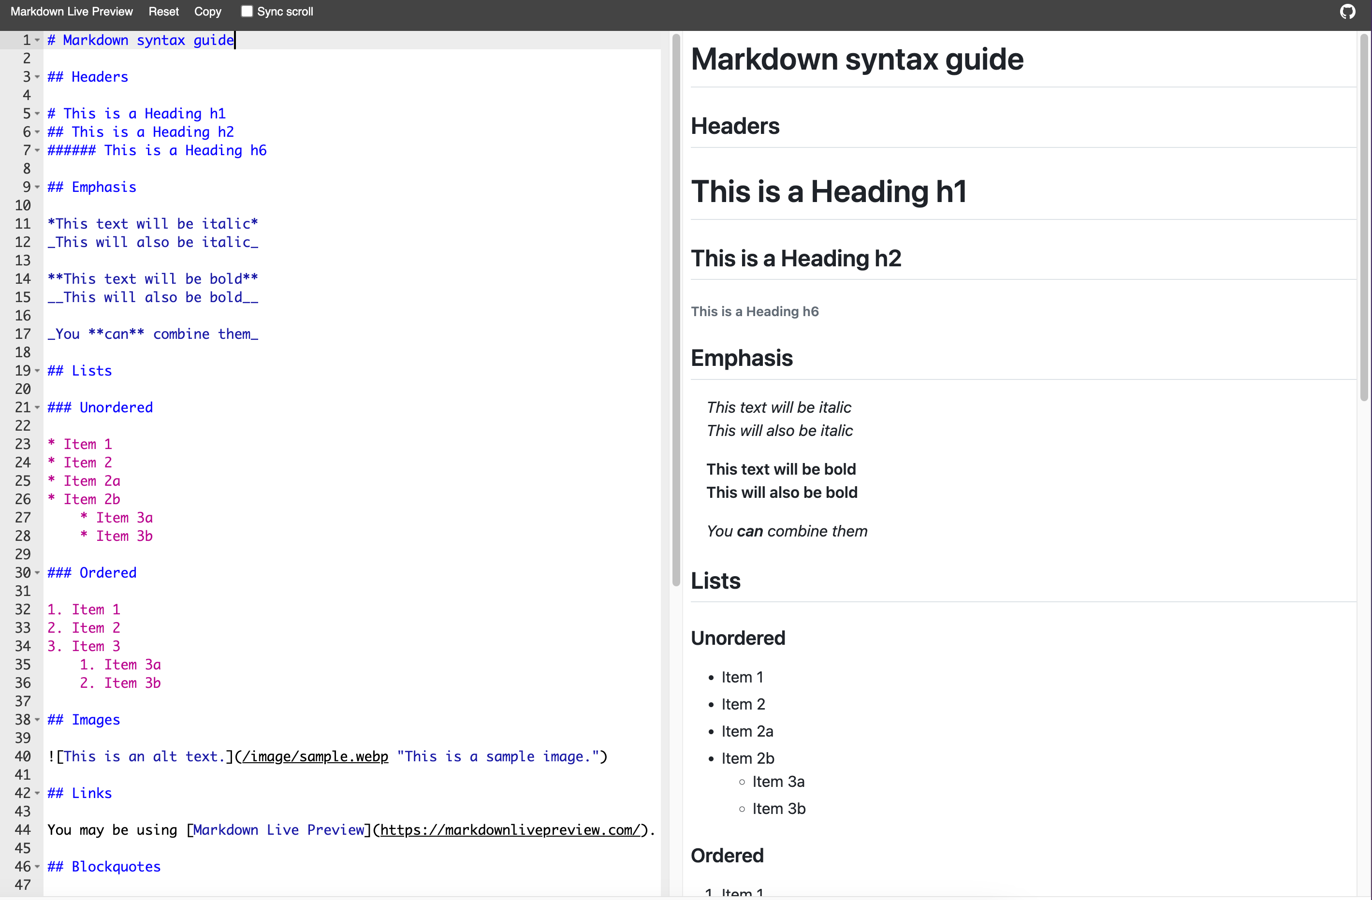Viewport: 1372px width, 900px height.
Task: Select line number 23 in the gutter
Action: (x=23, y=444)
